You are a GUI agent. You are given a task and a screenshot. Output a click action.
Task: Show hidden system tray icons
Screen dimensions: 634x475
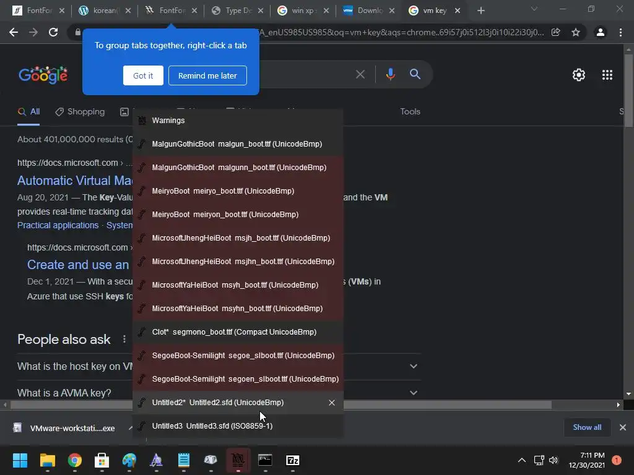522,460
